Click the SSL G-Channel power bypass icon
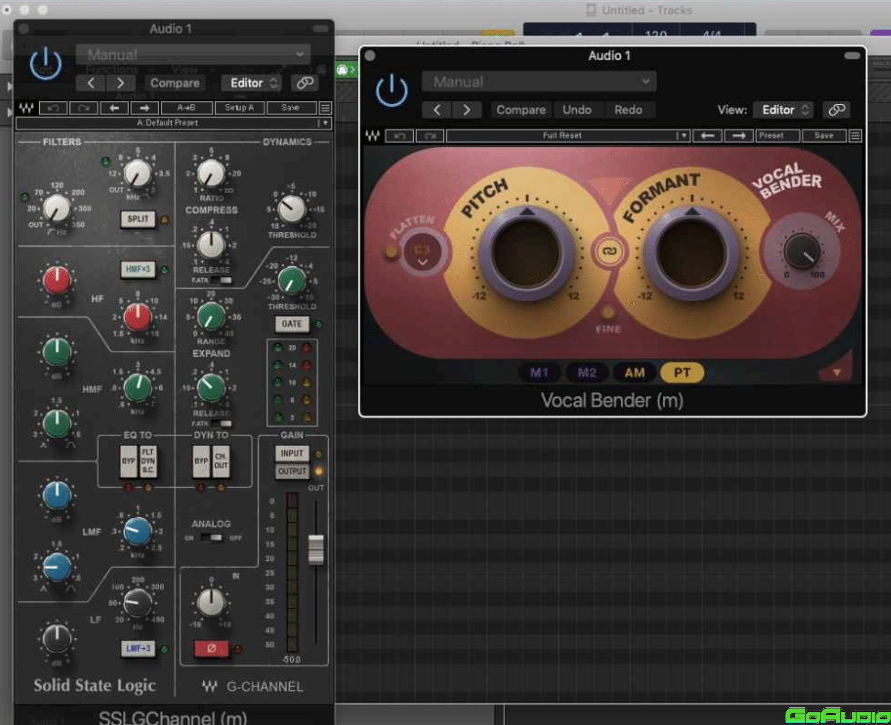 (46, 63)
